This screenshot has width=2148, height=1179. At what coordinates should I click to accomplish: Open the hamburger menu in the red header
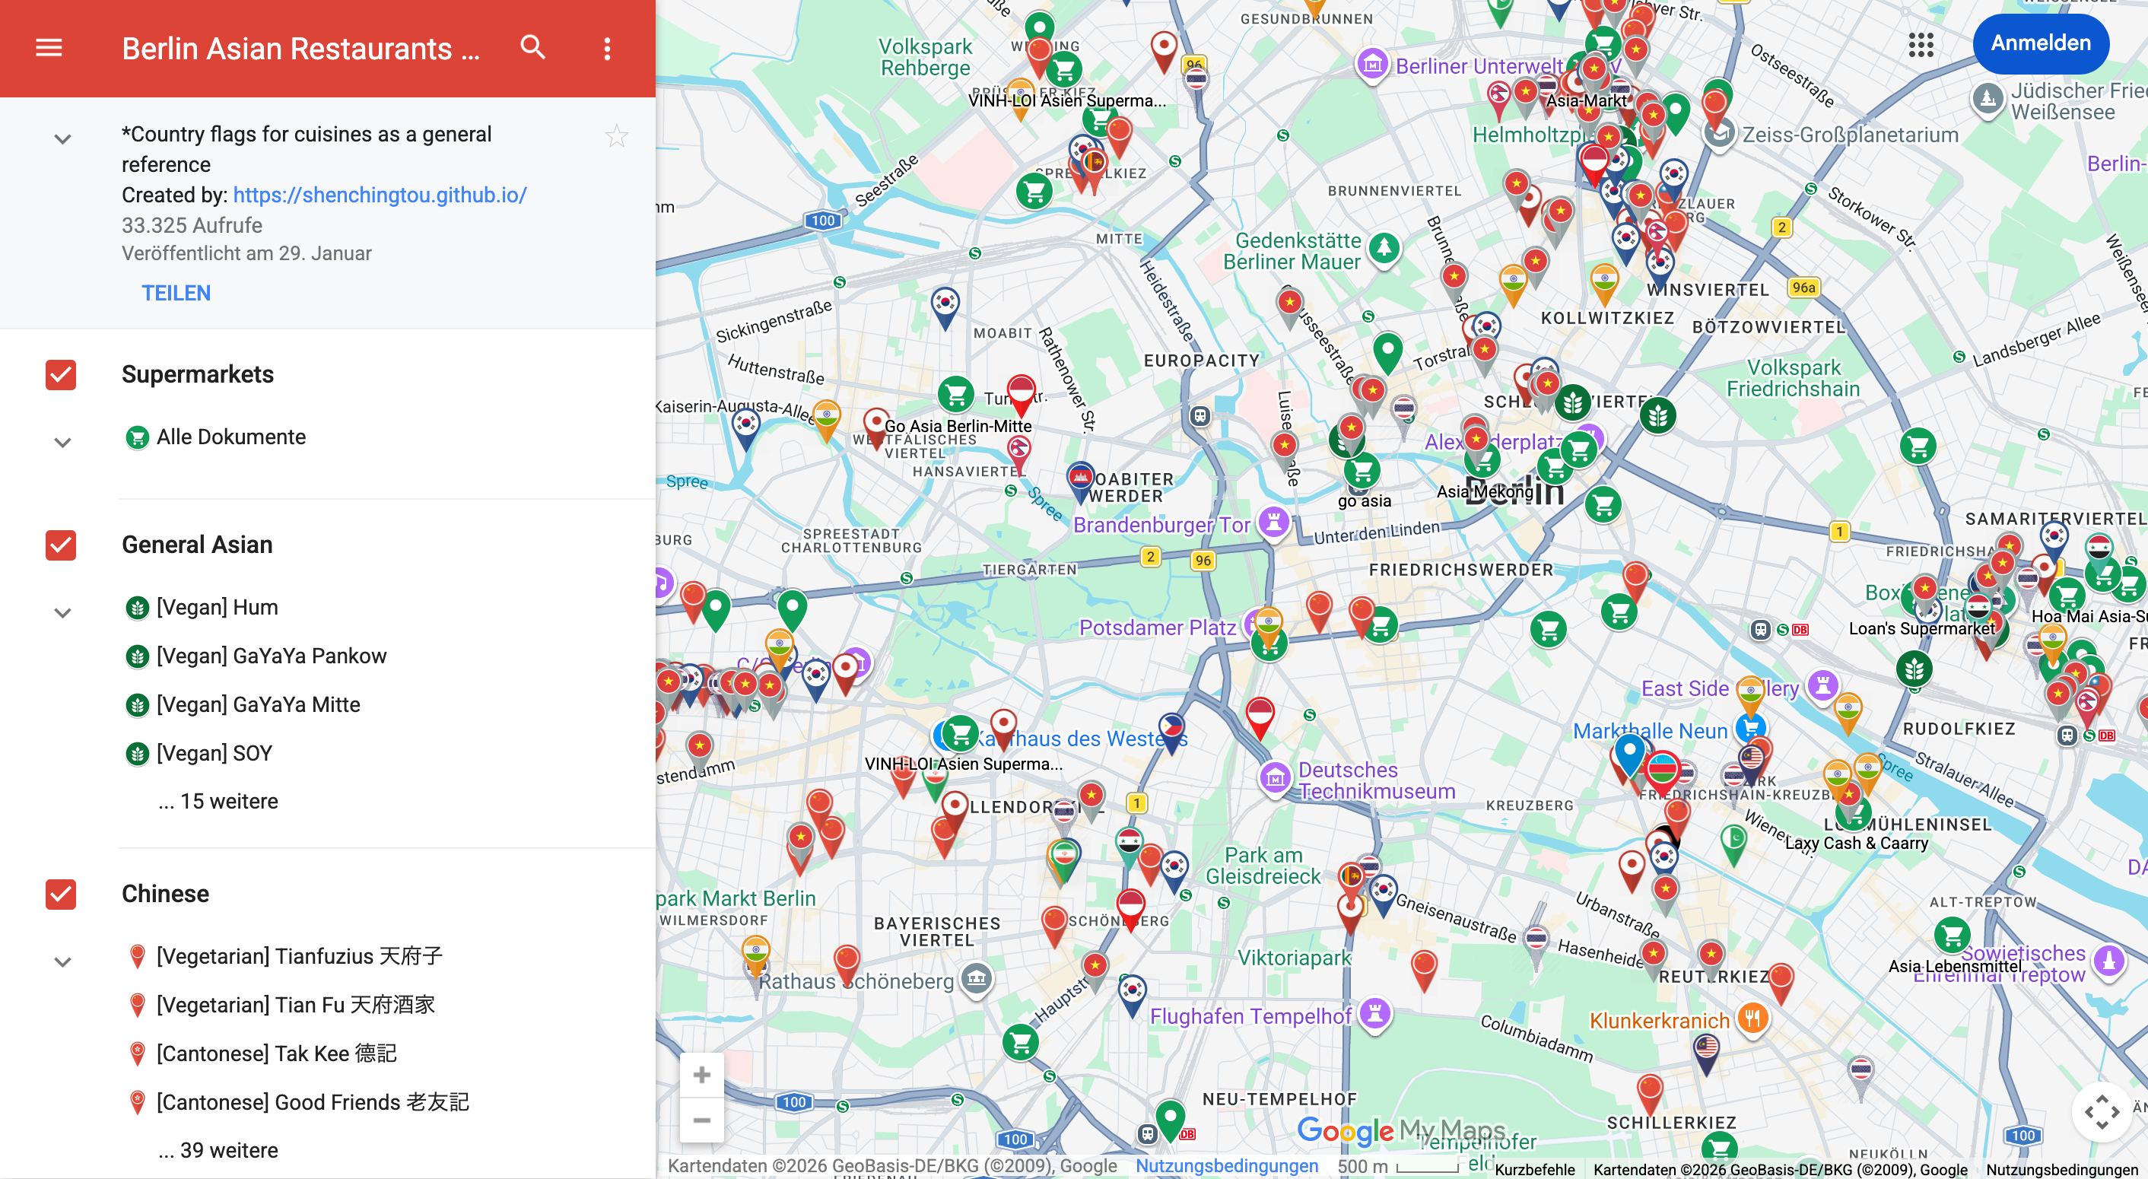(49, 49)
